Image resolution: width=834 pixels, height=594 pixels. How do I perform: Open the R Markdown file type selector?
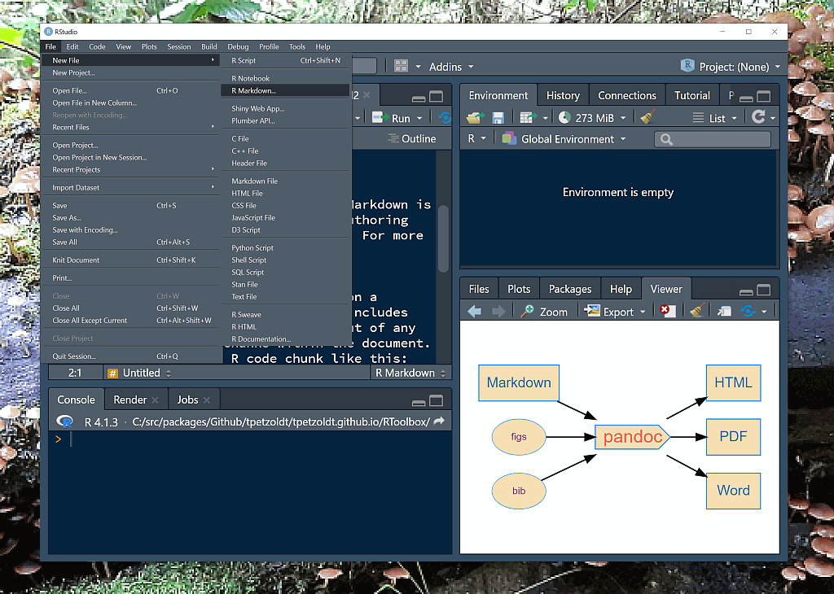pyautogui.click(x=410, y=373)
